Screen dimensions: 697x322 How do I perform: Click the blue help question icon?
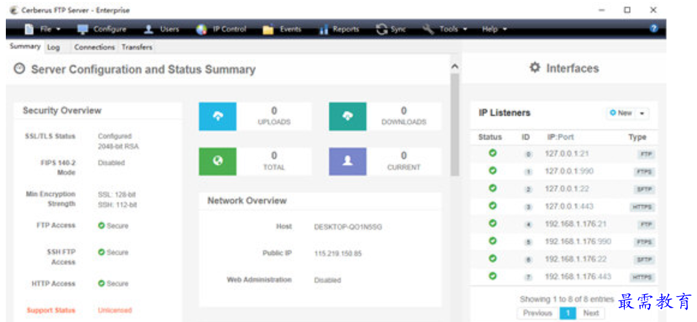click(653, 29)
